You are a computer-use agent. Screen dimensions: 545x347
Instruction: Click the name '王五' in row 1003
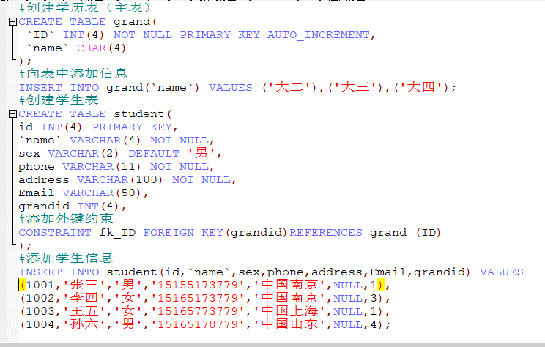[x=84, y=311]
